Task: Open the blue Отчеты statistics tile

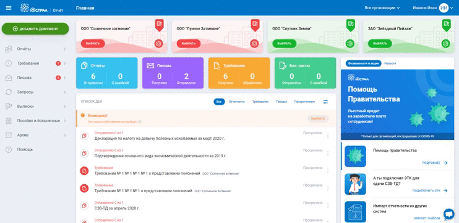Action: pyautogui.click(x=106, y=73)
